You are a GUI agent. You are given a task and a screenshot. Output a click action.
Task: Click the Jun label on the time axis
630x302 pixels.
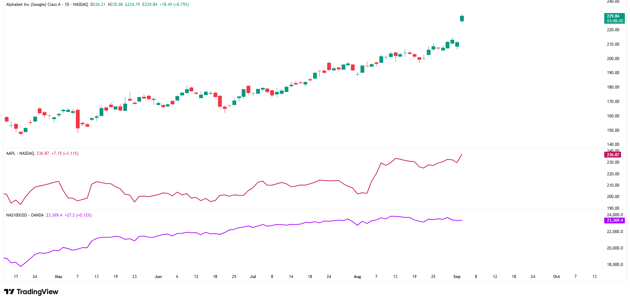click(x=158, y=277)
